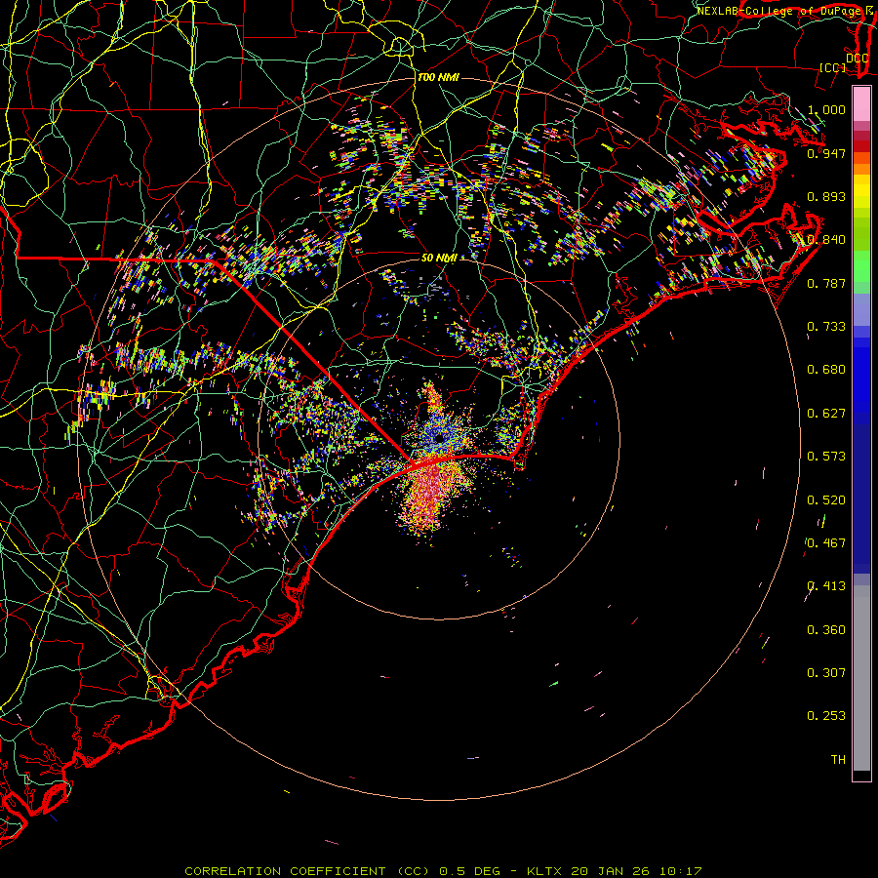Click the 0.787 legend value

[x=826, y=283]
